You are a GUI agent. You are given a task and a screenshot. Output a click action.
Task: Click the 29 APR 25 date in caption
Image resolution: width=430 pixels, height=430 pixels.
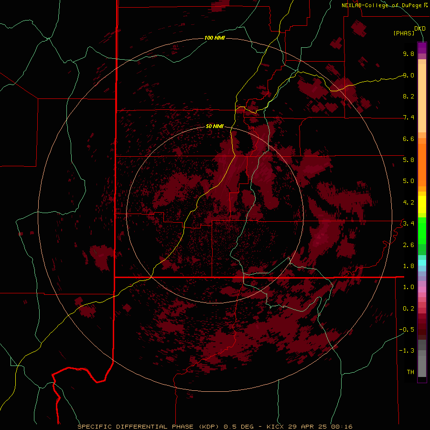[307, 427]
